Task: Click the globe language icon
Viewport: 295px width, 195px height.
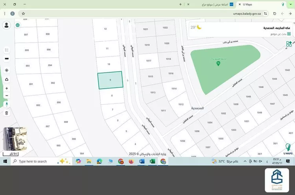Action: tap(18, 25)
